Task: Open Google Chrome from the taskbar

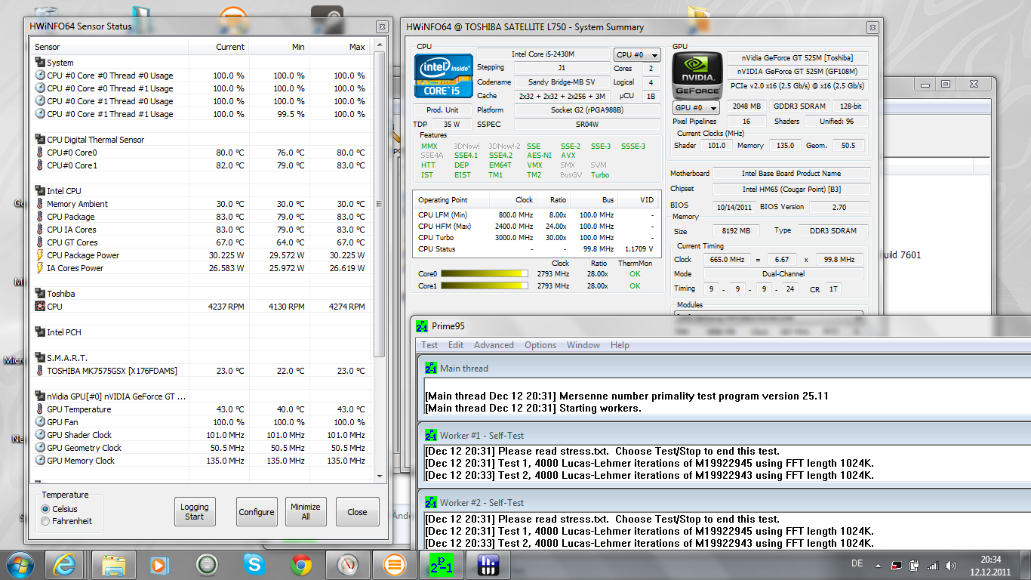Action: [x=301, y=565]
